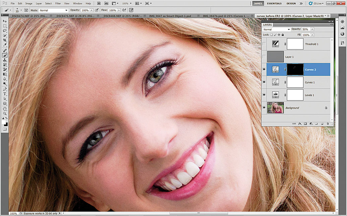Click Create new layer icon
This screenshot has width=347, height=216.
322,124
